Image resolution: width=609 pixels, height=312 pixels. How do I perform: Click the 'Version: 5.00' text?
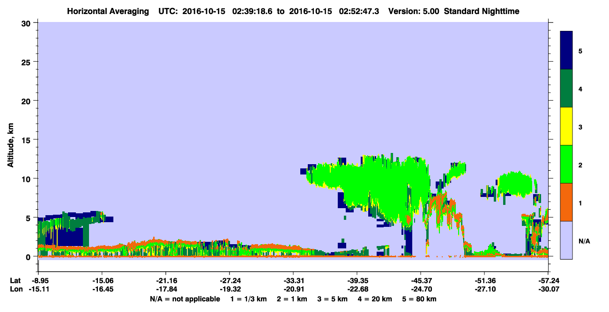click(x=414, y=11)
